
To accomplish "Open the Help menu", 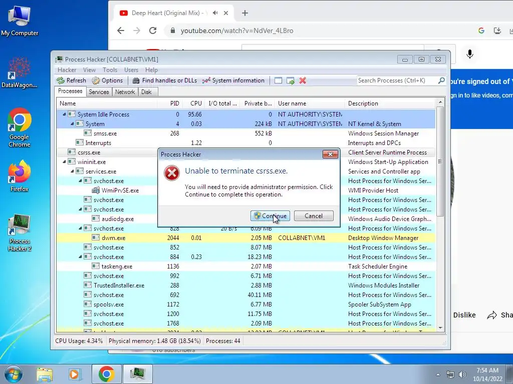I will pyautogui.click(x=151, y=70).
